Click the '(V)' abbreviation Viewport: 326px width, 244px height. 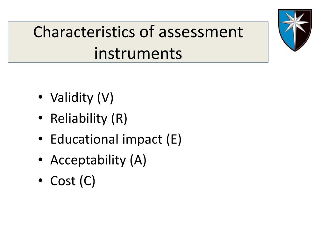(105, 98)
